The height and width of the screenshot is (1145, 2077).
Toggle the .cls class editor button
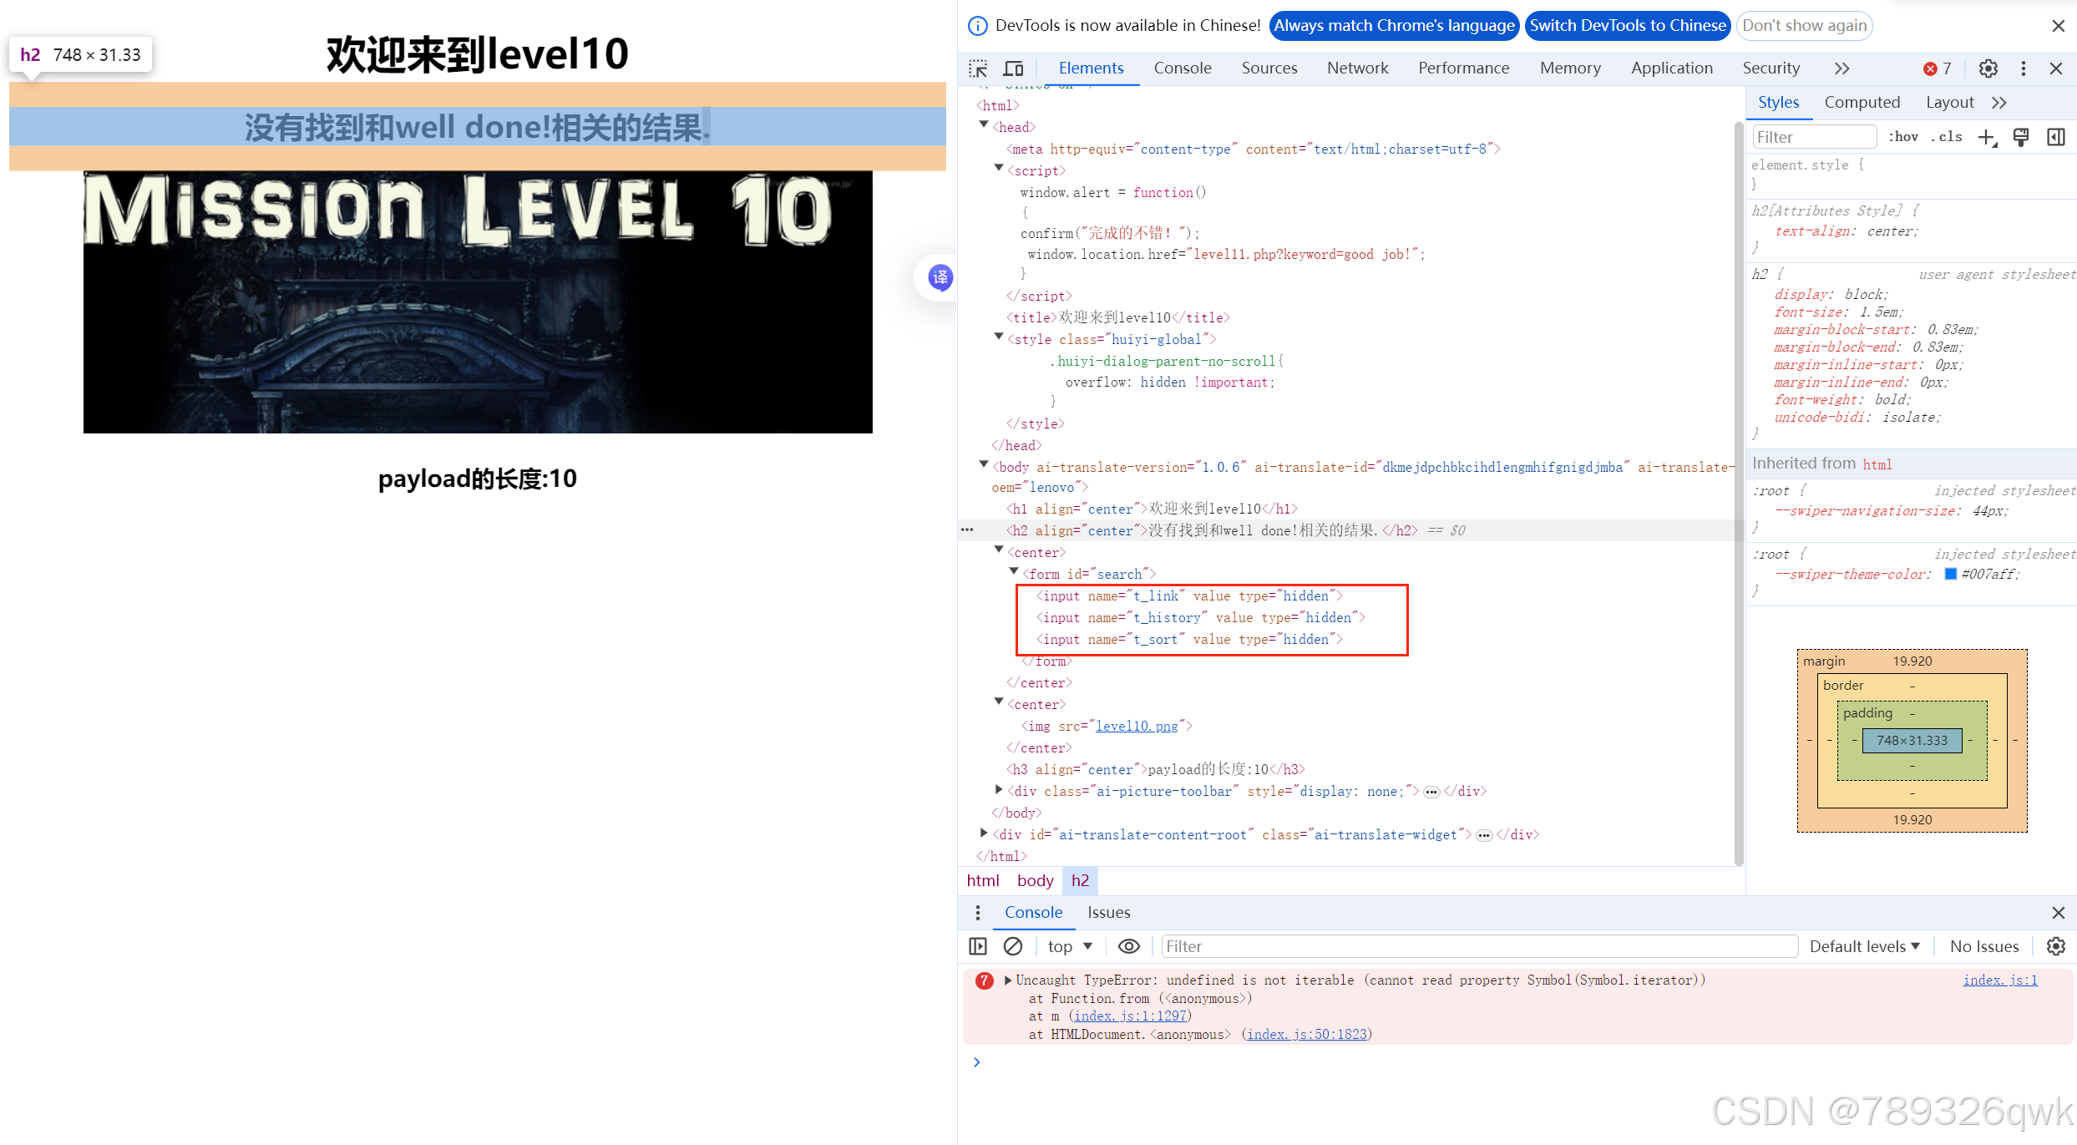[x=1947, y=137]
